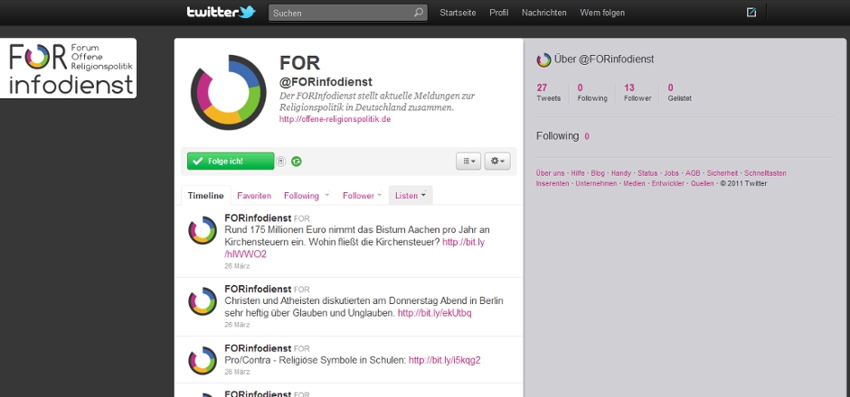Click the Twitter bird logo
850x397 pixels.
(x=221, y=13)
